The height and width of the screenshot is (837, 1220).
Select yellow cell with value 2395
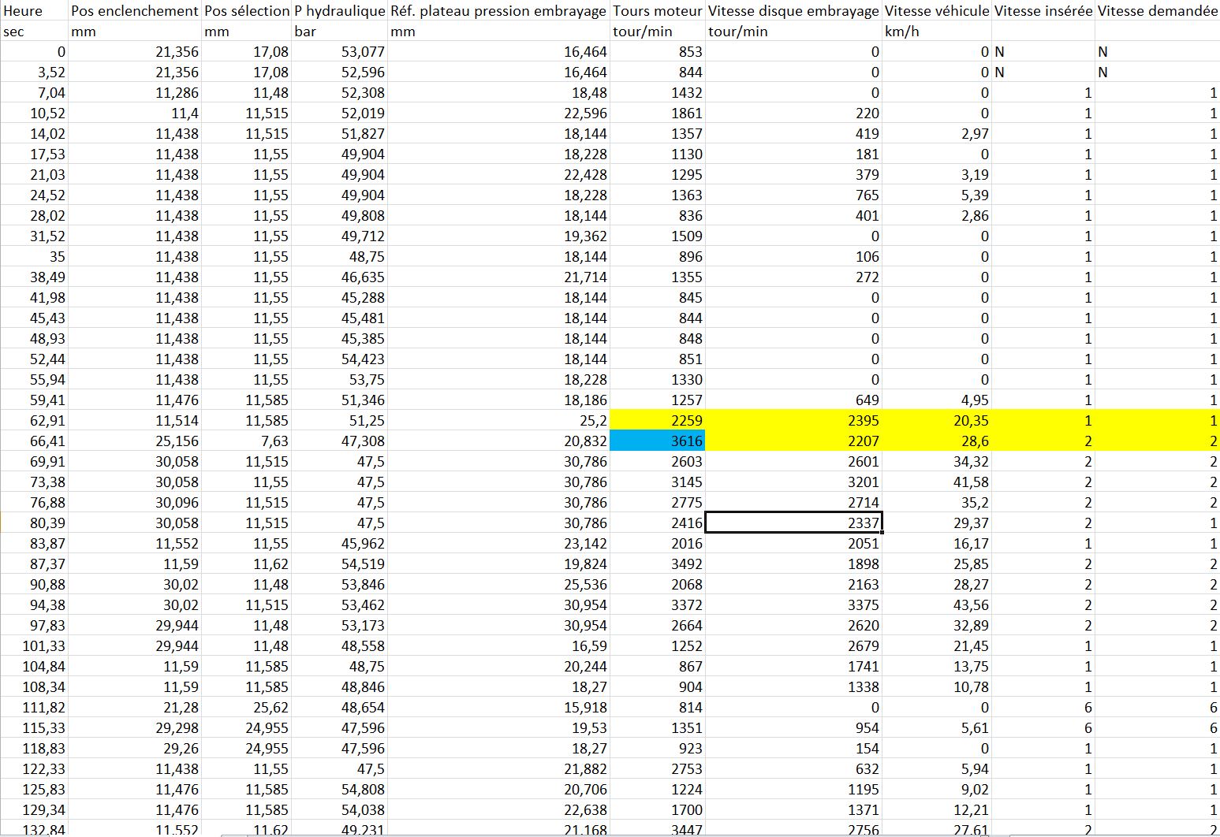793,420
